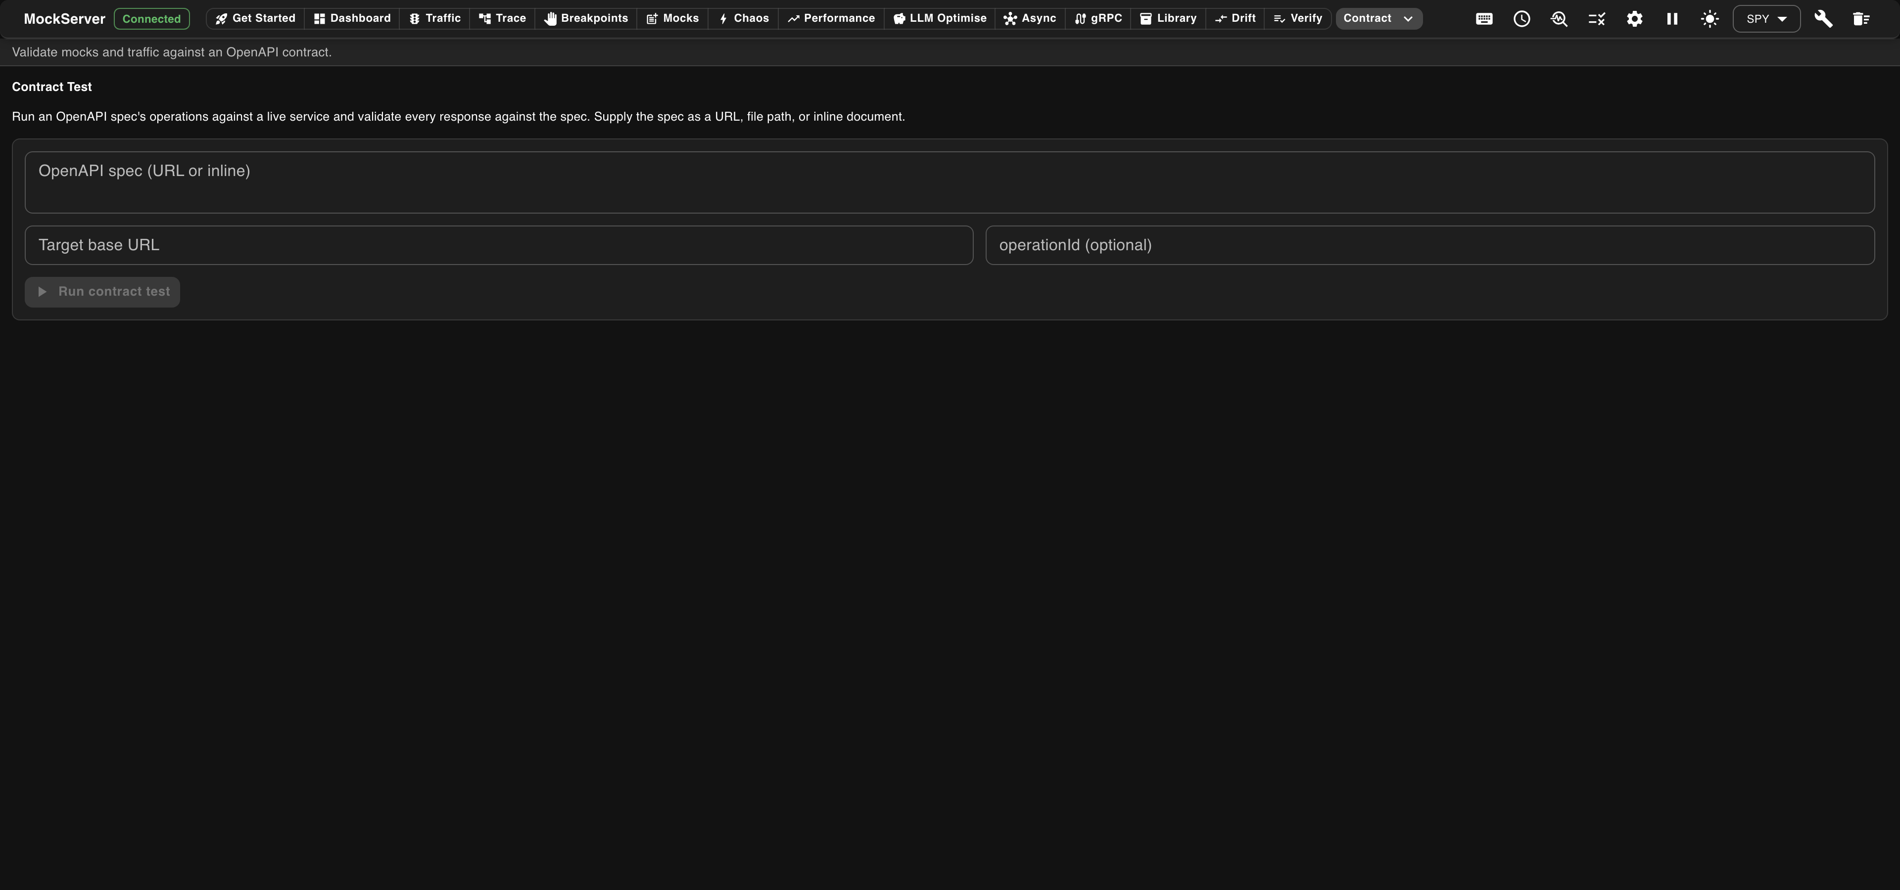Open the traffic search magnifier icon
Screen dimensions: 1900x890
[1559, 19]
